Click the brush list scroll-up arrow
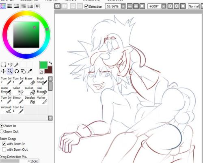The image size is (203, 163). [50, 79]
